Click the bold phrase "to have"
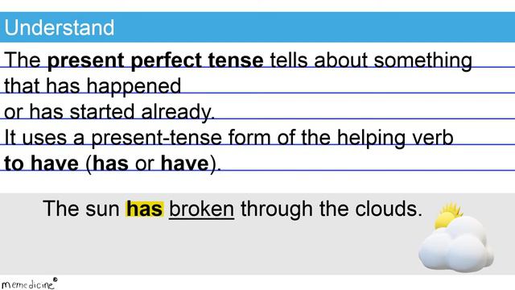The width and height of the screenshot is (515, 290). click(x=41, y=164)
